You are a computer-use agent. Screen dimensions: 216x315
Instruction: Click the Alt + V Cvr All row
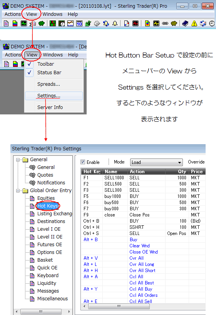tap(143, 258)
